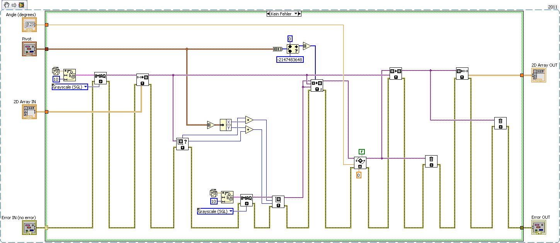Click the lower blue 10 constant

coord(214,201)
